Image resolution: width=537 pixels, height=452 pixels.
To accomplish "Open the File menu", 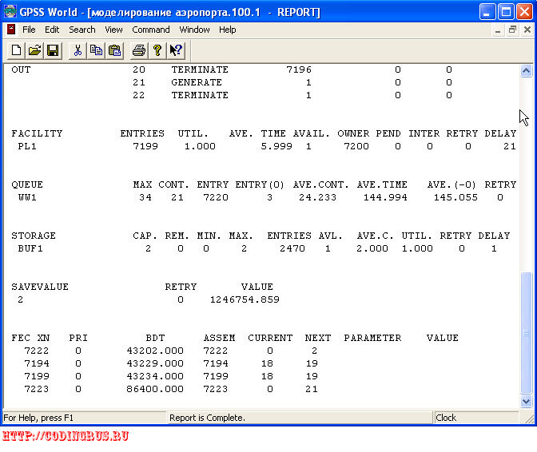I will [29, 30].
